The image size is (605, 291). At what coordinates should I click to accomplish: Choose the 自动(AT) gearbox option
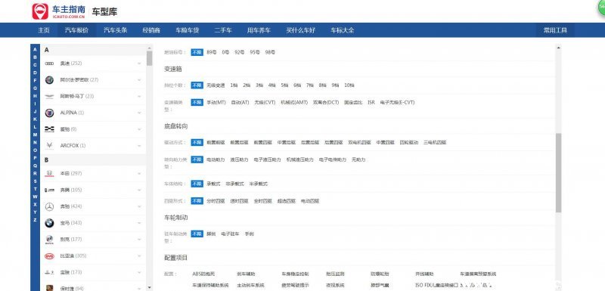[240, 102]
